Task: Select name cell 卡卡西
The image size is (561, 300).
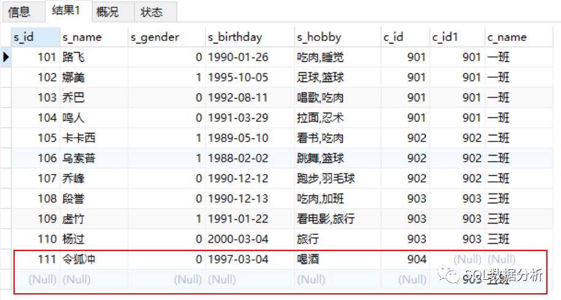Action: [x=94, y=138]
